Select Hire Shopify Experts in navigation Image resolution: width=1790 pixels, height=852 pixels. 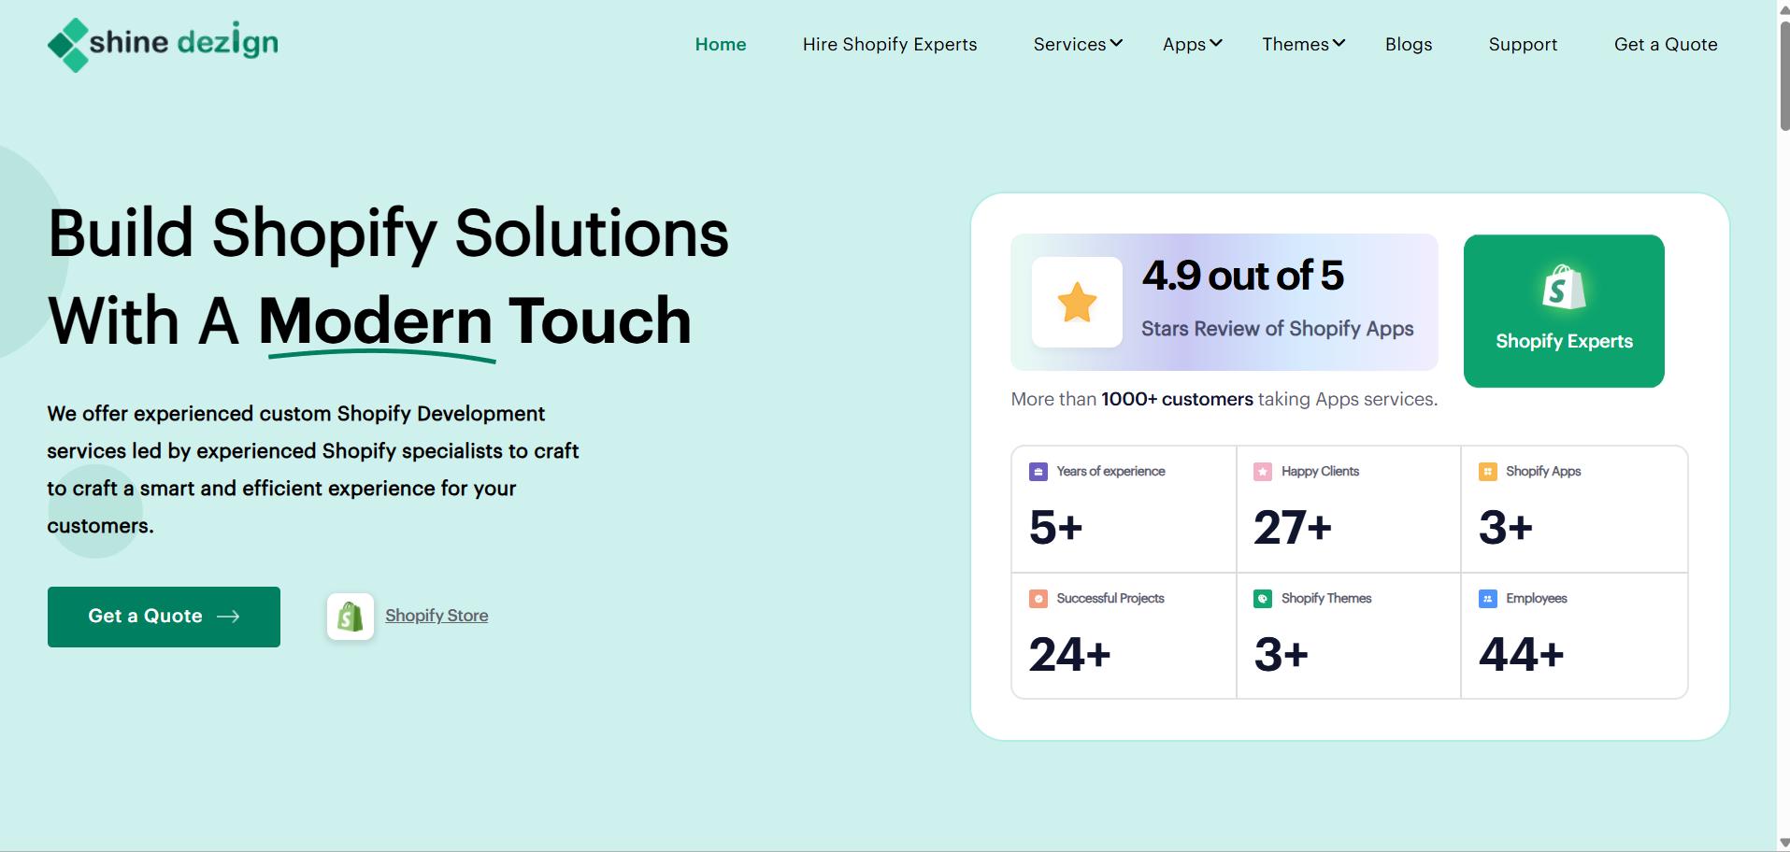(889, 44)
